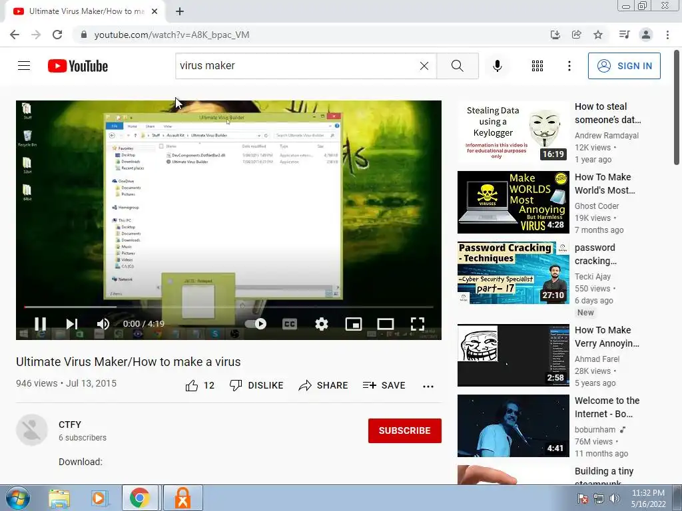Go back to the previous page
Image resolution: width=682 pixels, height=511 pixels.
click(15, 35)
